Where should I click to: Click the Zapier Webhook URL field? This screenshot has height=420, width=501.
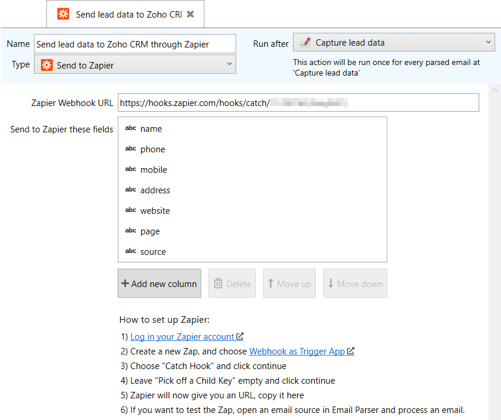pyautogui.click(x=298, y=103)
